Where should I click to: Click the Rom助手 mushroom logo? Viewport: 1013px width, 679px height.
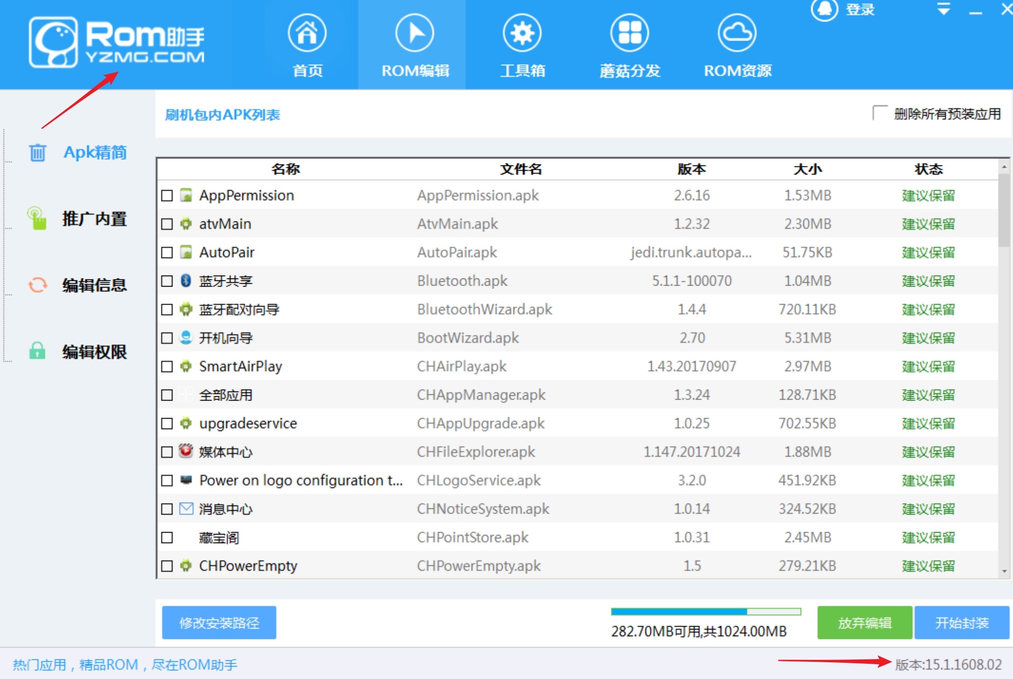(x=53, y=42)
